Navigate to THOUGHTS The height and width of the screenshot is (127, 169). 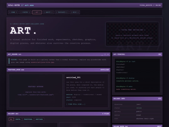coord(62,12)
